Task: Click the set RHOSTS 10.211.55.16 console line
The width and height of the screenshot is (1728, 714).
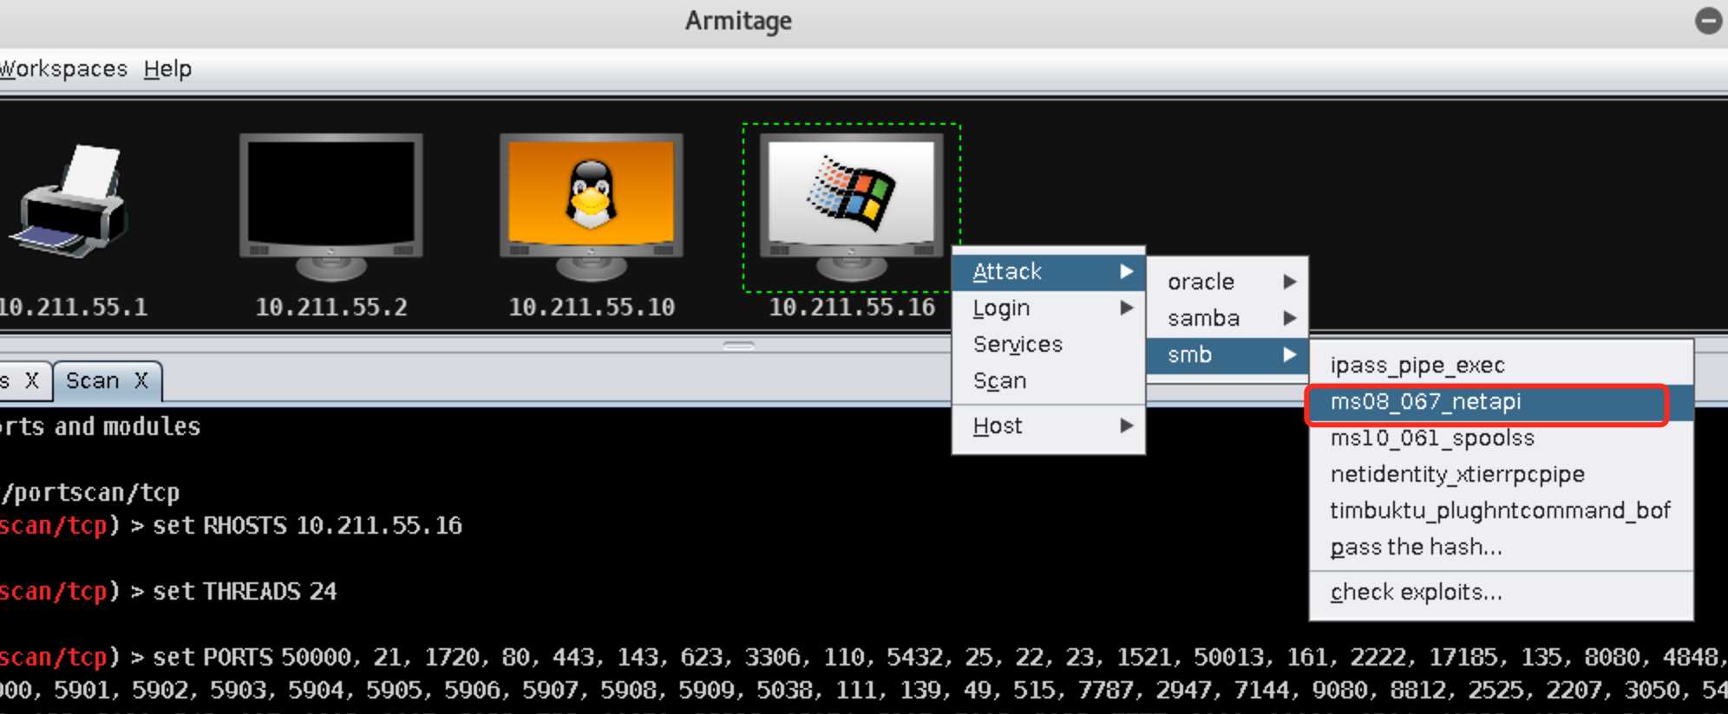Action: (x=231, y=525)
